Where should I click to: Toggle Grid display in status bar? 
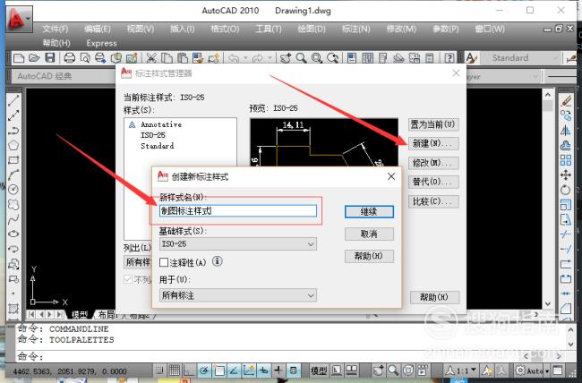coord(174,370)
